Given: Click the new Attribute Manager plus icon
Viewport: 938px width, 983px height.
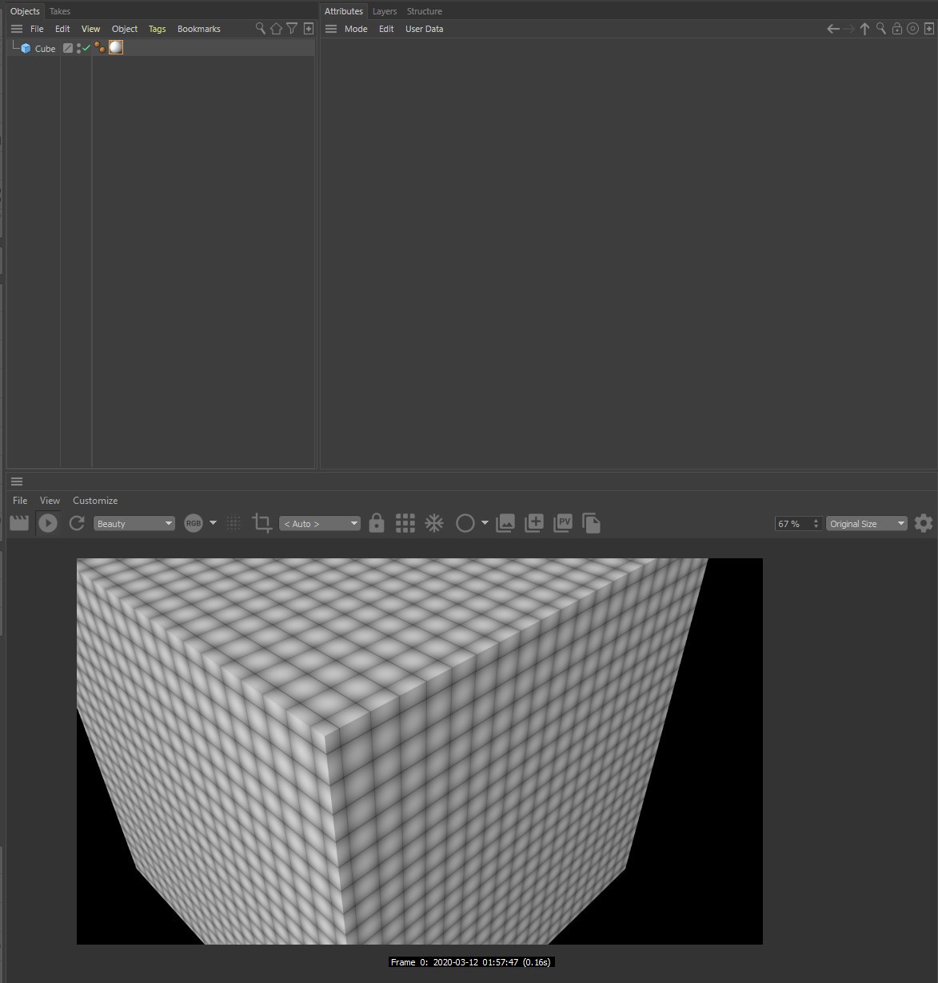Looking at the screenshot, I should click(928, 29).
